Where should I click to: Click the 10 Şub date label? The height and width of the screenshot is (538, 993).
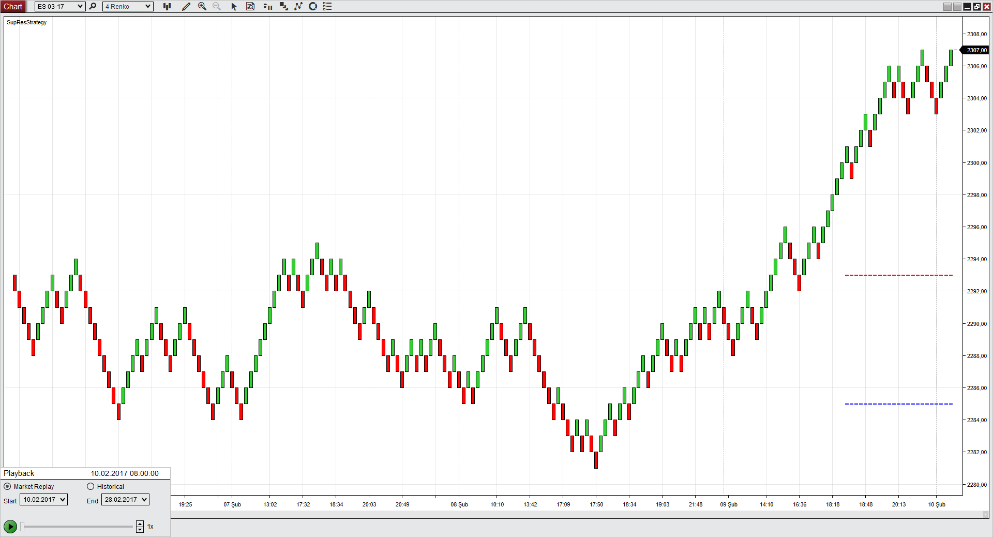click(x=937, y=504)
